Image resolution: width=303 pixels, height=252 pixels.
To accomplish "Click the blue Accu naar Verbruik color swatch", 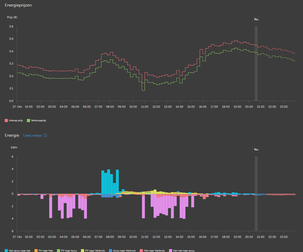I will pyautogui.click(x=111, y=250).
